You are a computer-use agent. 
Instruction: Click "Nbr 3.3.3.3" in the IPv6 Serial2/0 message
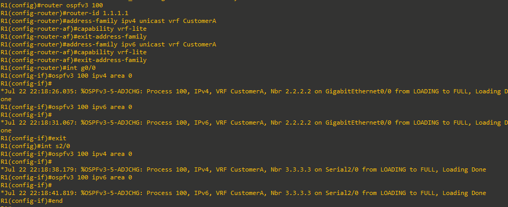(x=291, y=193)
